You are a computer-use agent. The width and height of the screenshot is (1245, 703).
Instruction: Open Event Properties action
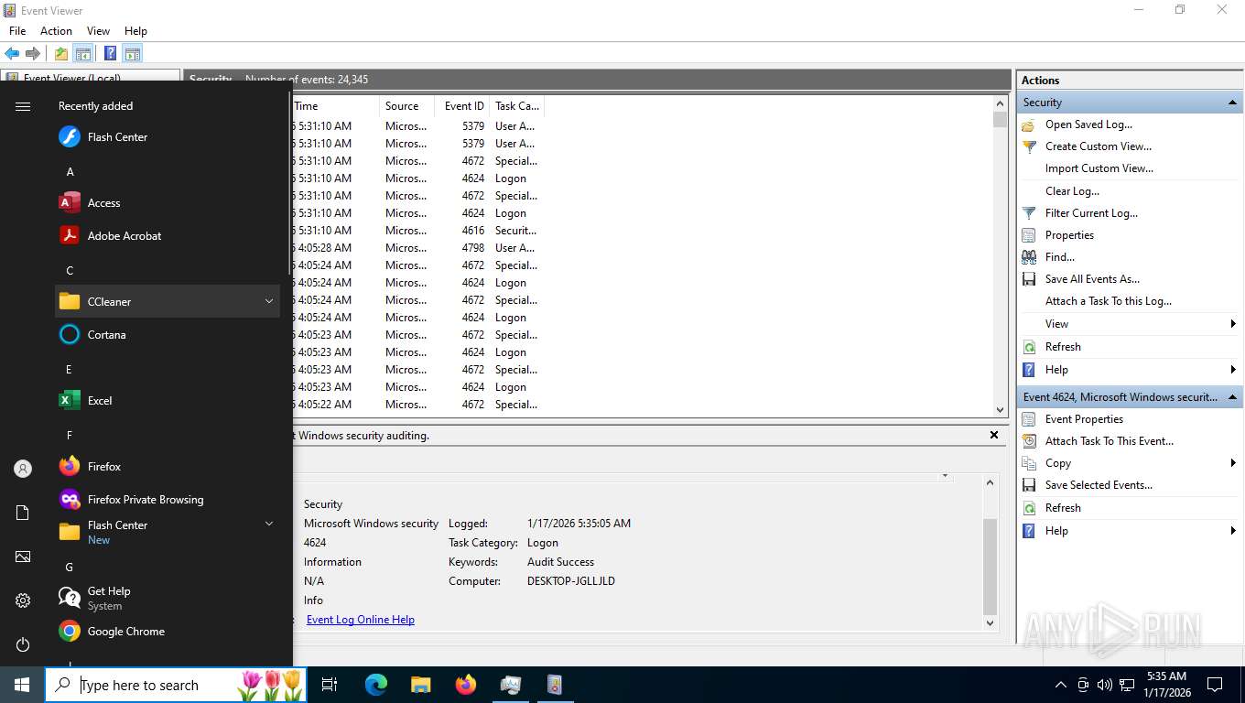click(x=1084, y=419)
